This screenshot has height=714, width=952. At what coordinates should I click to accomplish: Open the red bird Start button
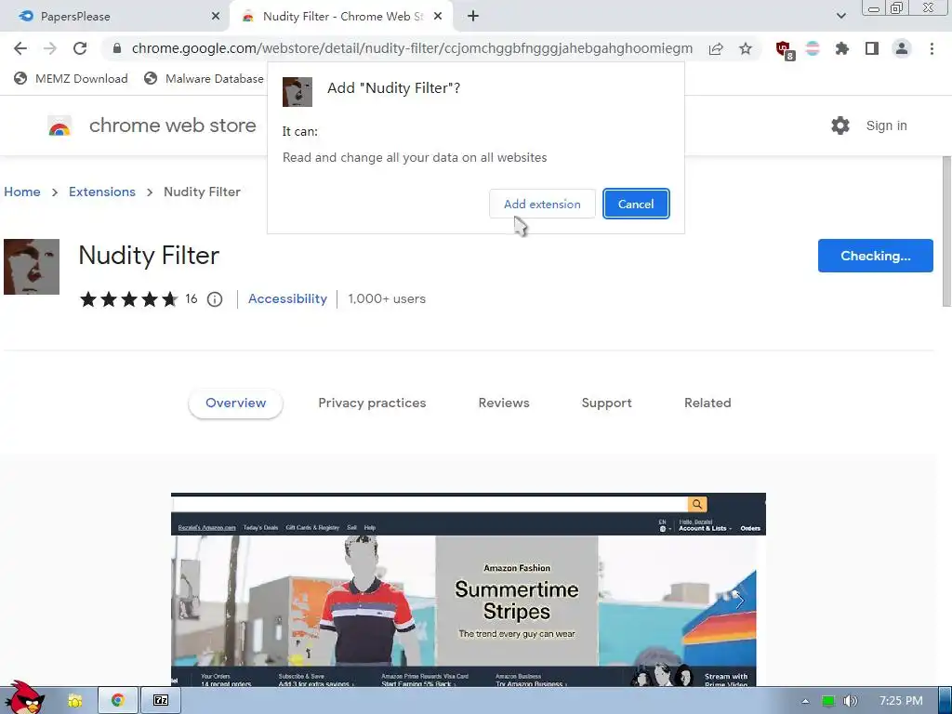[x=24, y=697]
